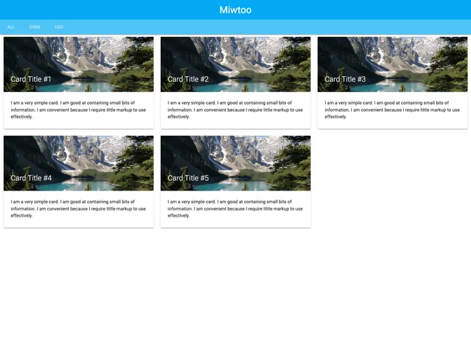This screenshot has width=471, height=351.
Task: Click the "Card Title #4" heading
Action: click(31, 178)
